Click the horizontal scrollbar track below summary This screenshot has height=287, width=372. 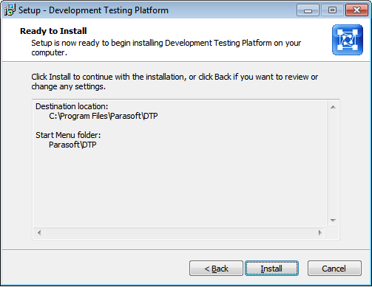tap(180, 232)
